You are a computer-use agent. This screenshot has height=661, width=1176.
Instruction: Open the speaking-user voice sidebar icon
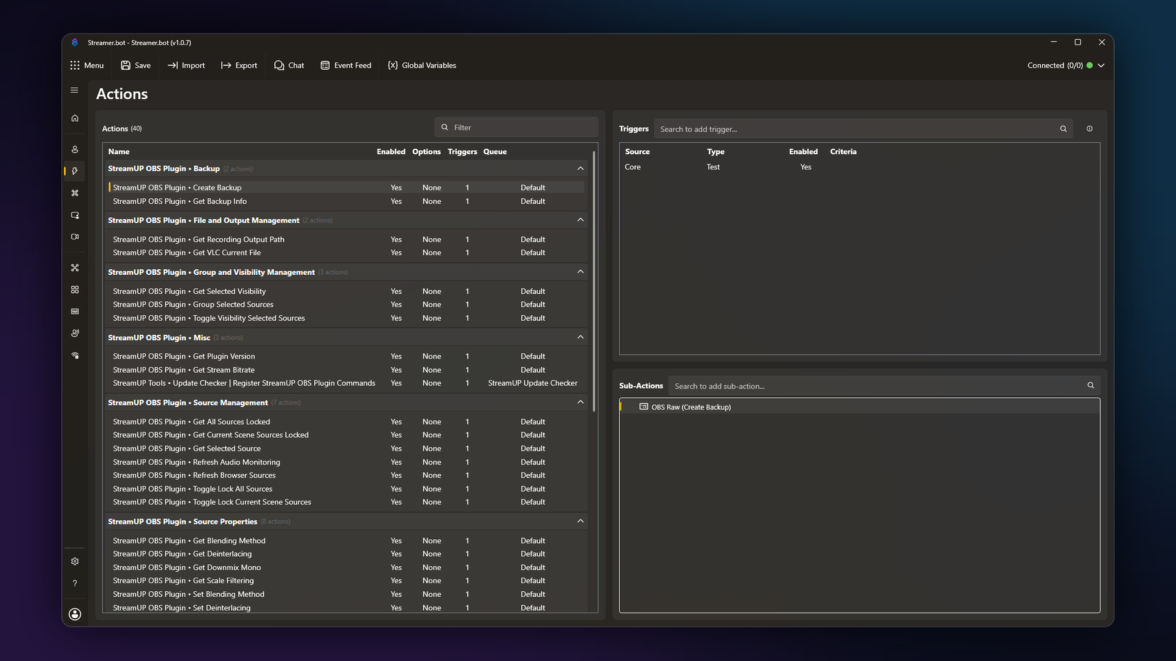click(x=75, y=334)
